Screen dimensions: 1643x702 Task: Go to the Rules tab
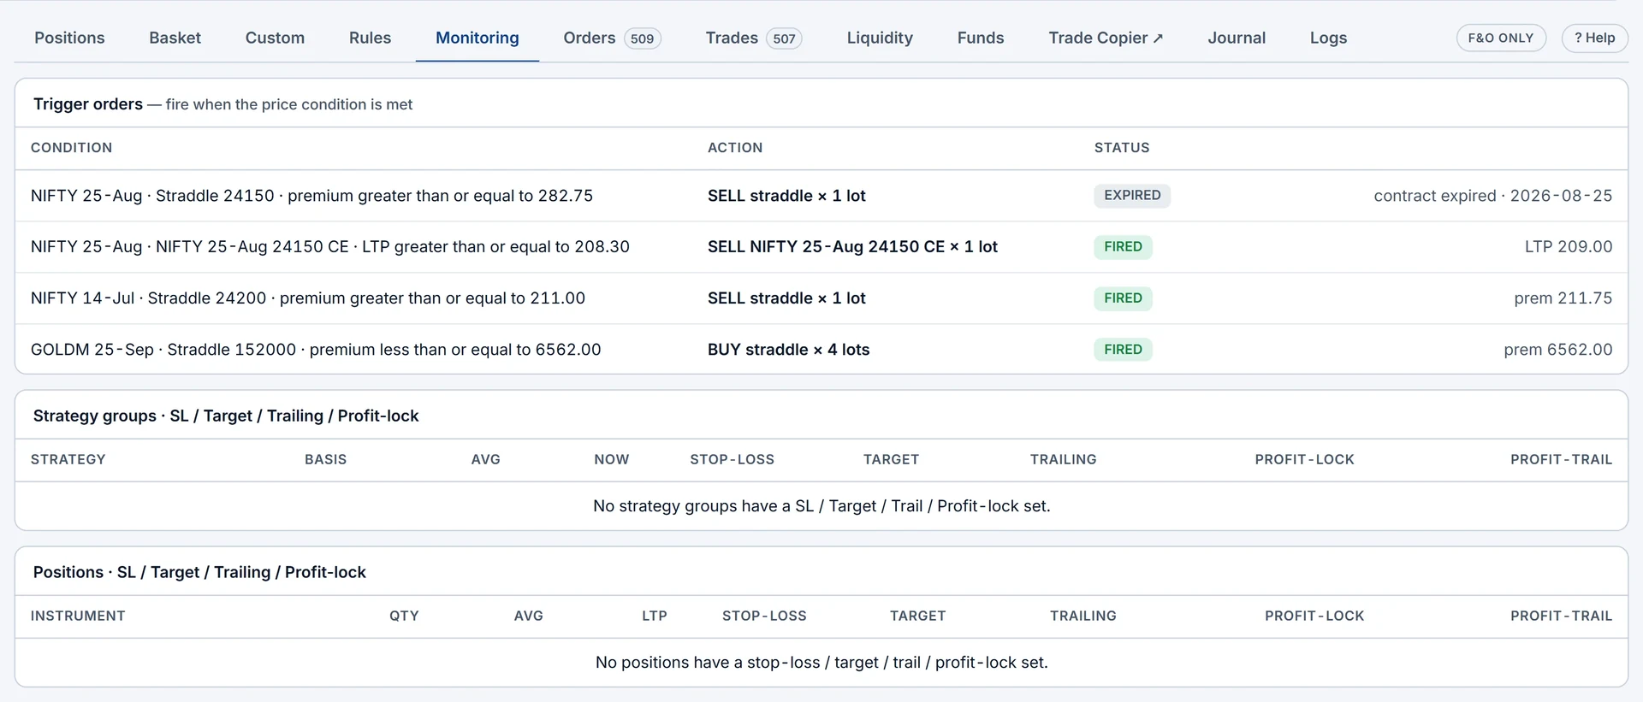370,38
